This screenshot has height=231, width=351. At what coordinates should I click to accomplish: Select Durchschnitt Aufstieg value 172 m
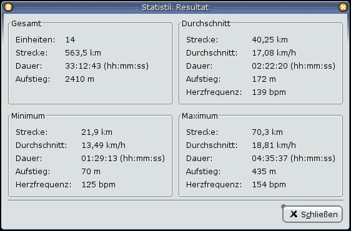coord(264,79)
